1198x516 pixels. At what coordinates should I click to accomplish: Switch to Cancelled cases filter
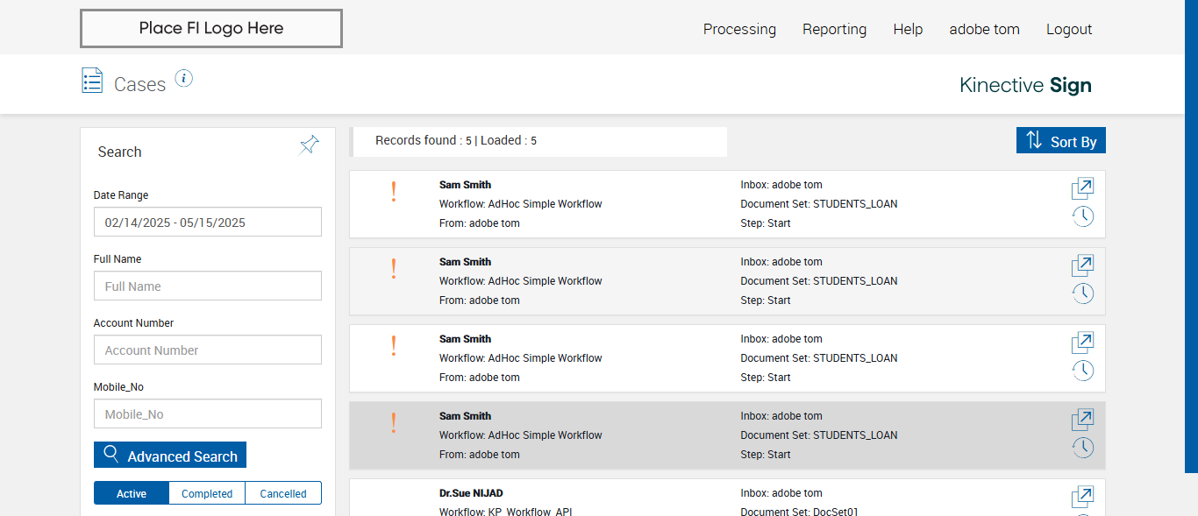pyautogui.click(x=283, y=493)
